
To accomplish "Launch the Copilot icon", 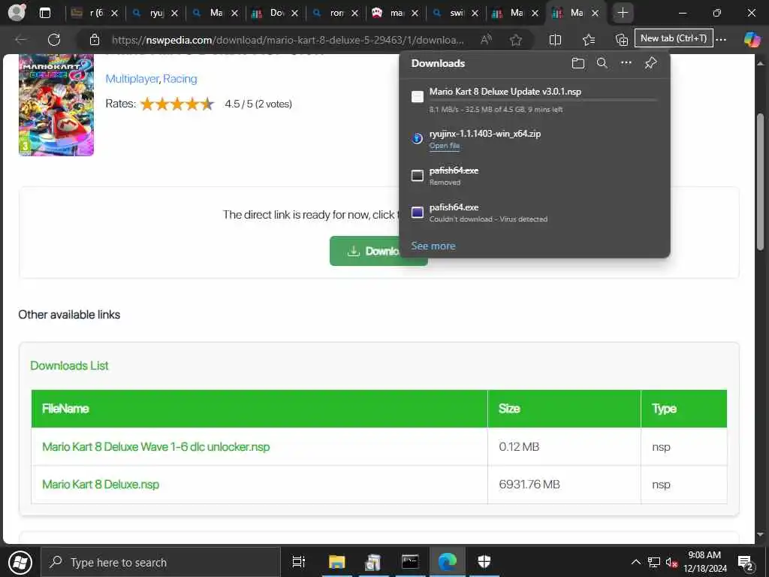I will 751,39.
